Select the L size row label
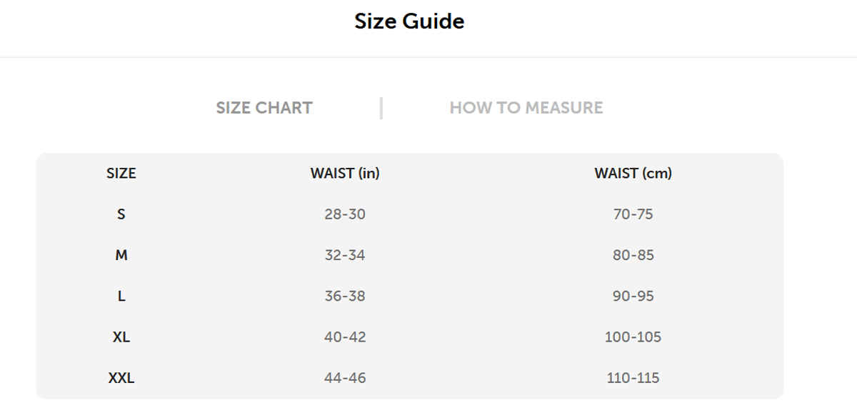 [x=121, y=296]
